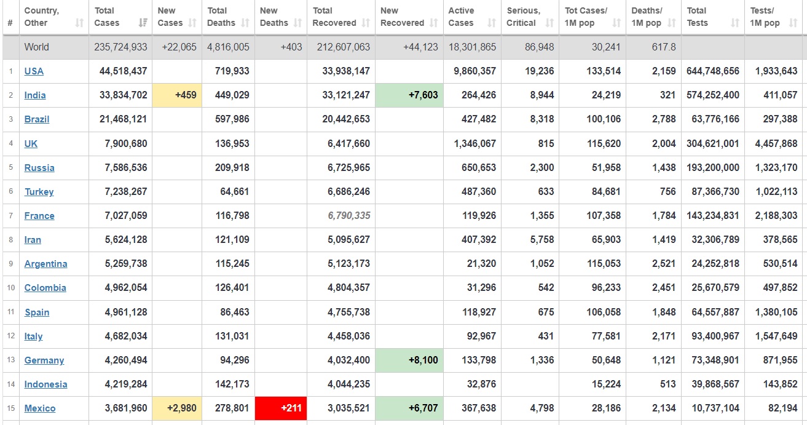
Task: Click India's yellow +459 new cases cell
Action: pos(177,95)
